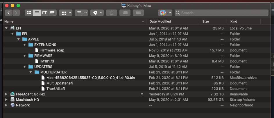
Task: Select the ThorUtil.efi file name
Action: coord(56,89)
